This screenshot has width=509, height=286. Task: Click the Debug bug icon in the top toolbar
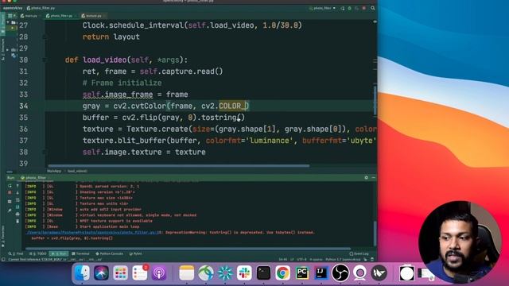pos(350,8)
